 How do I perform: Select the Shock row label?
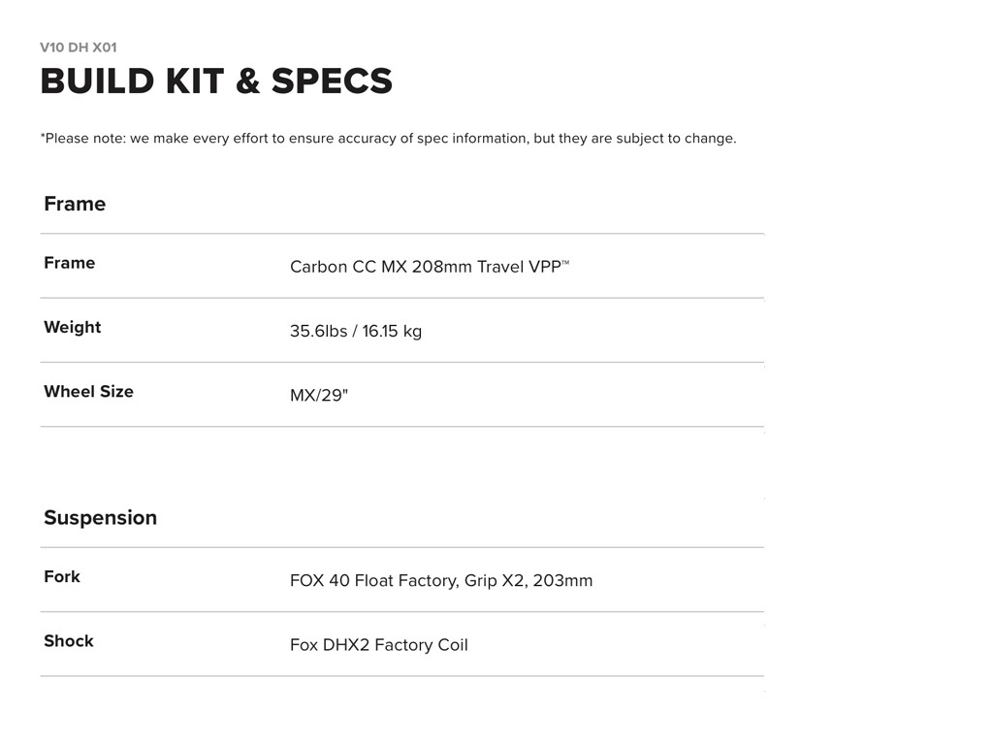coord(69,641)
